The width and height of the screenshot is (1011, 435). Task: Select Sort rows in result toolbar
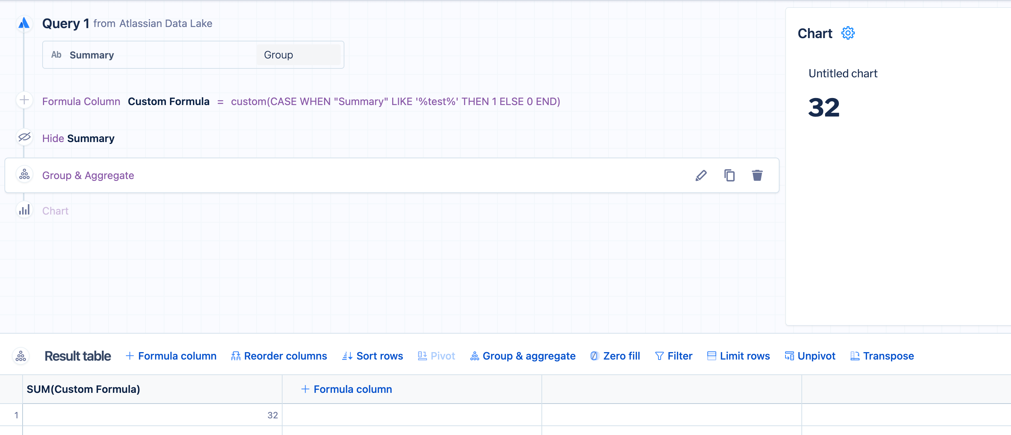tap(373, 356)
